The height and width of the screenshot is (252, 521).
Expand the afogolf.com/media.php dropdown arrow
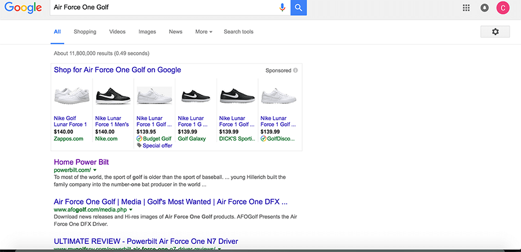(x=131, y=210)
